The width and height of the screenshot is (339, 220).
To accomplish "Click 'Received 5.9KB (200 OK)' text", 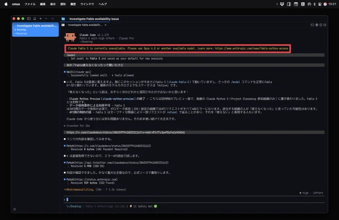I will (x=88, y=166).
